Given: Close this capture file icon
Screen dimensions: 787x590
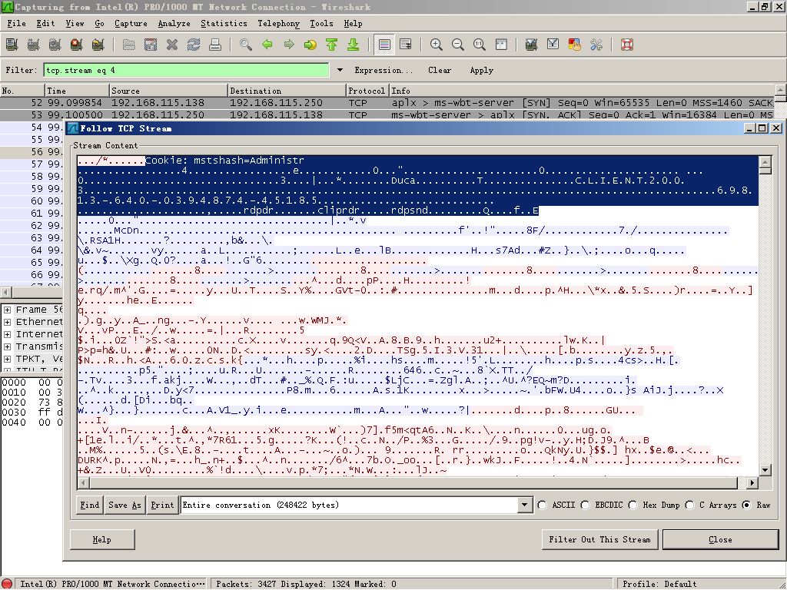Looking at the screenshot, I should pyautogui.click(x=171, y=45).
